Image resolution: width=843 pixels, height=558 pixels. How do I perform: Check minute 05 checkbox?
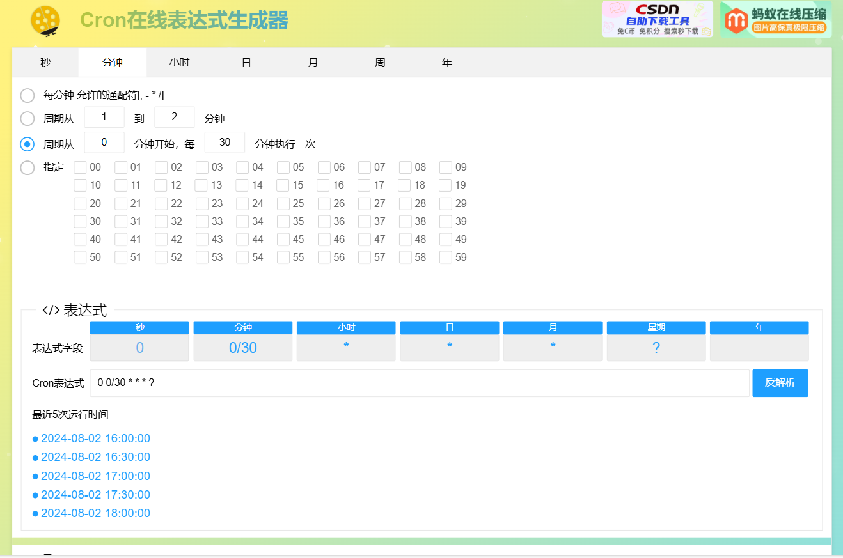coord(283,167)
